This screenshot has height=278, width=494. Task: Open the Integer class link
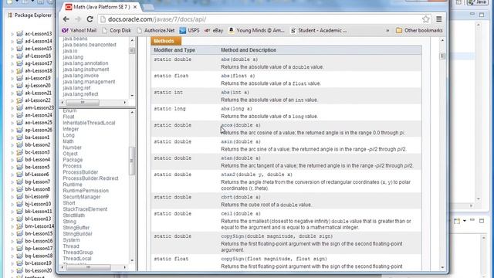point(70,129)
